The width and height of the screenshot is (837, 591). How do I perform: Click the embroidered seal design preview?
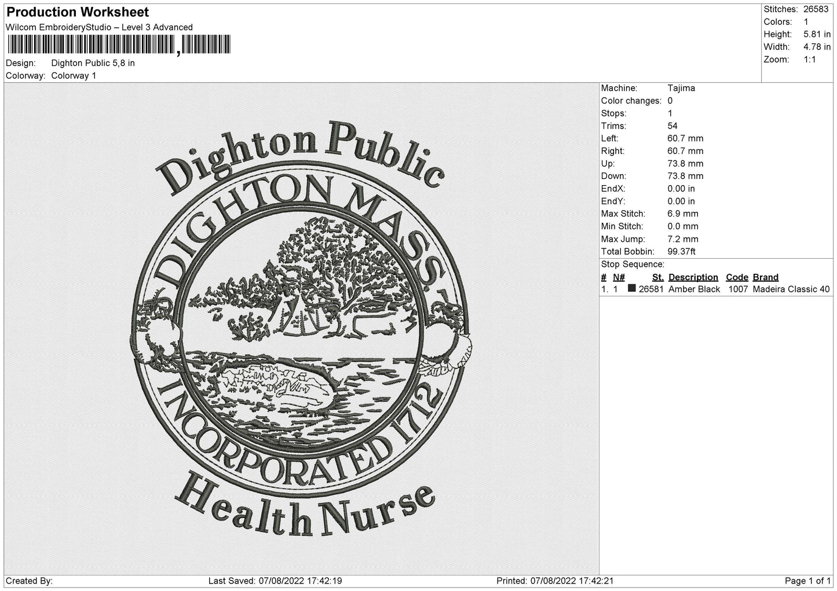click(x=301, y=330)
